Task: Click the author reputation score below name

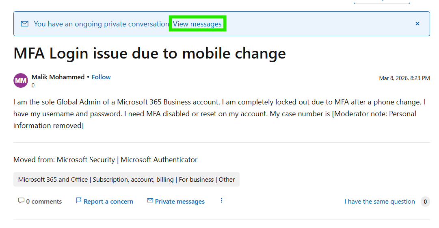Action: (x=33, y=85)
